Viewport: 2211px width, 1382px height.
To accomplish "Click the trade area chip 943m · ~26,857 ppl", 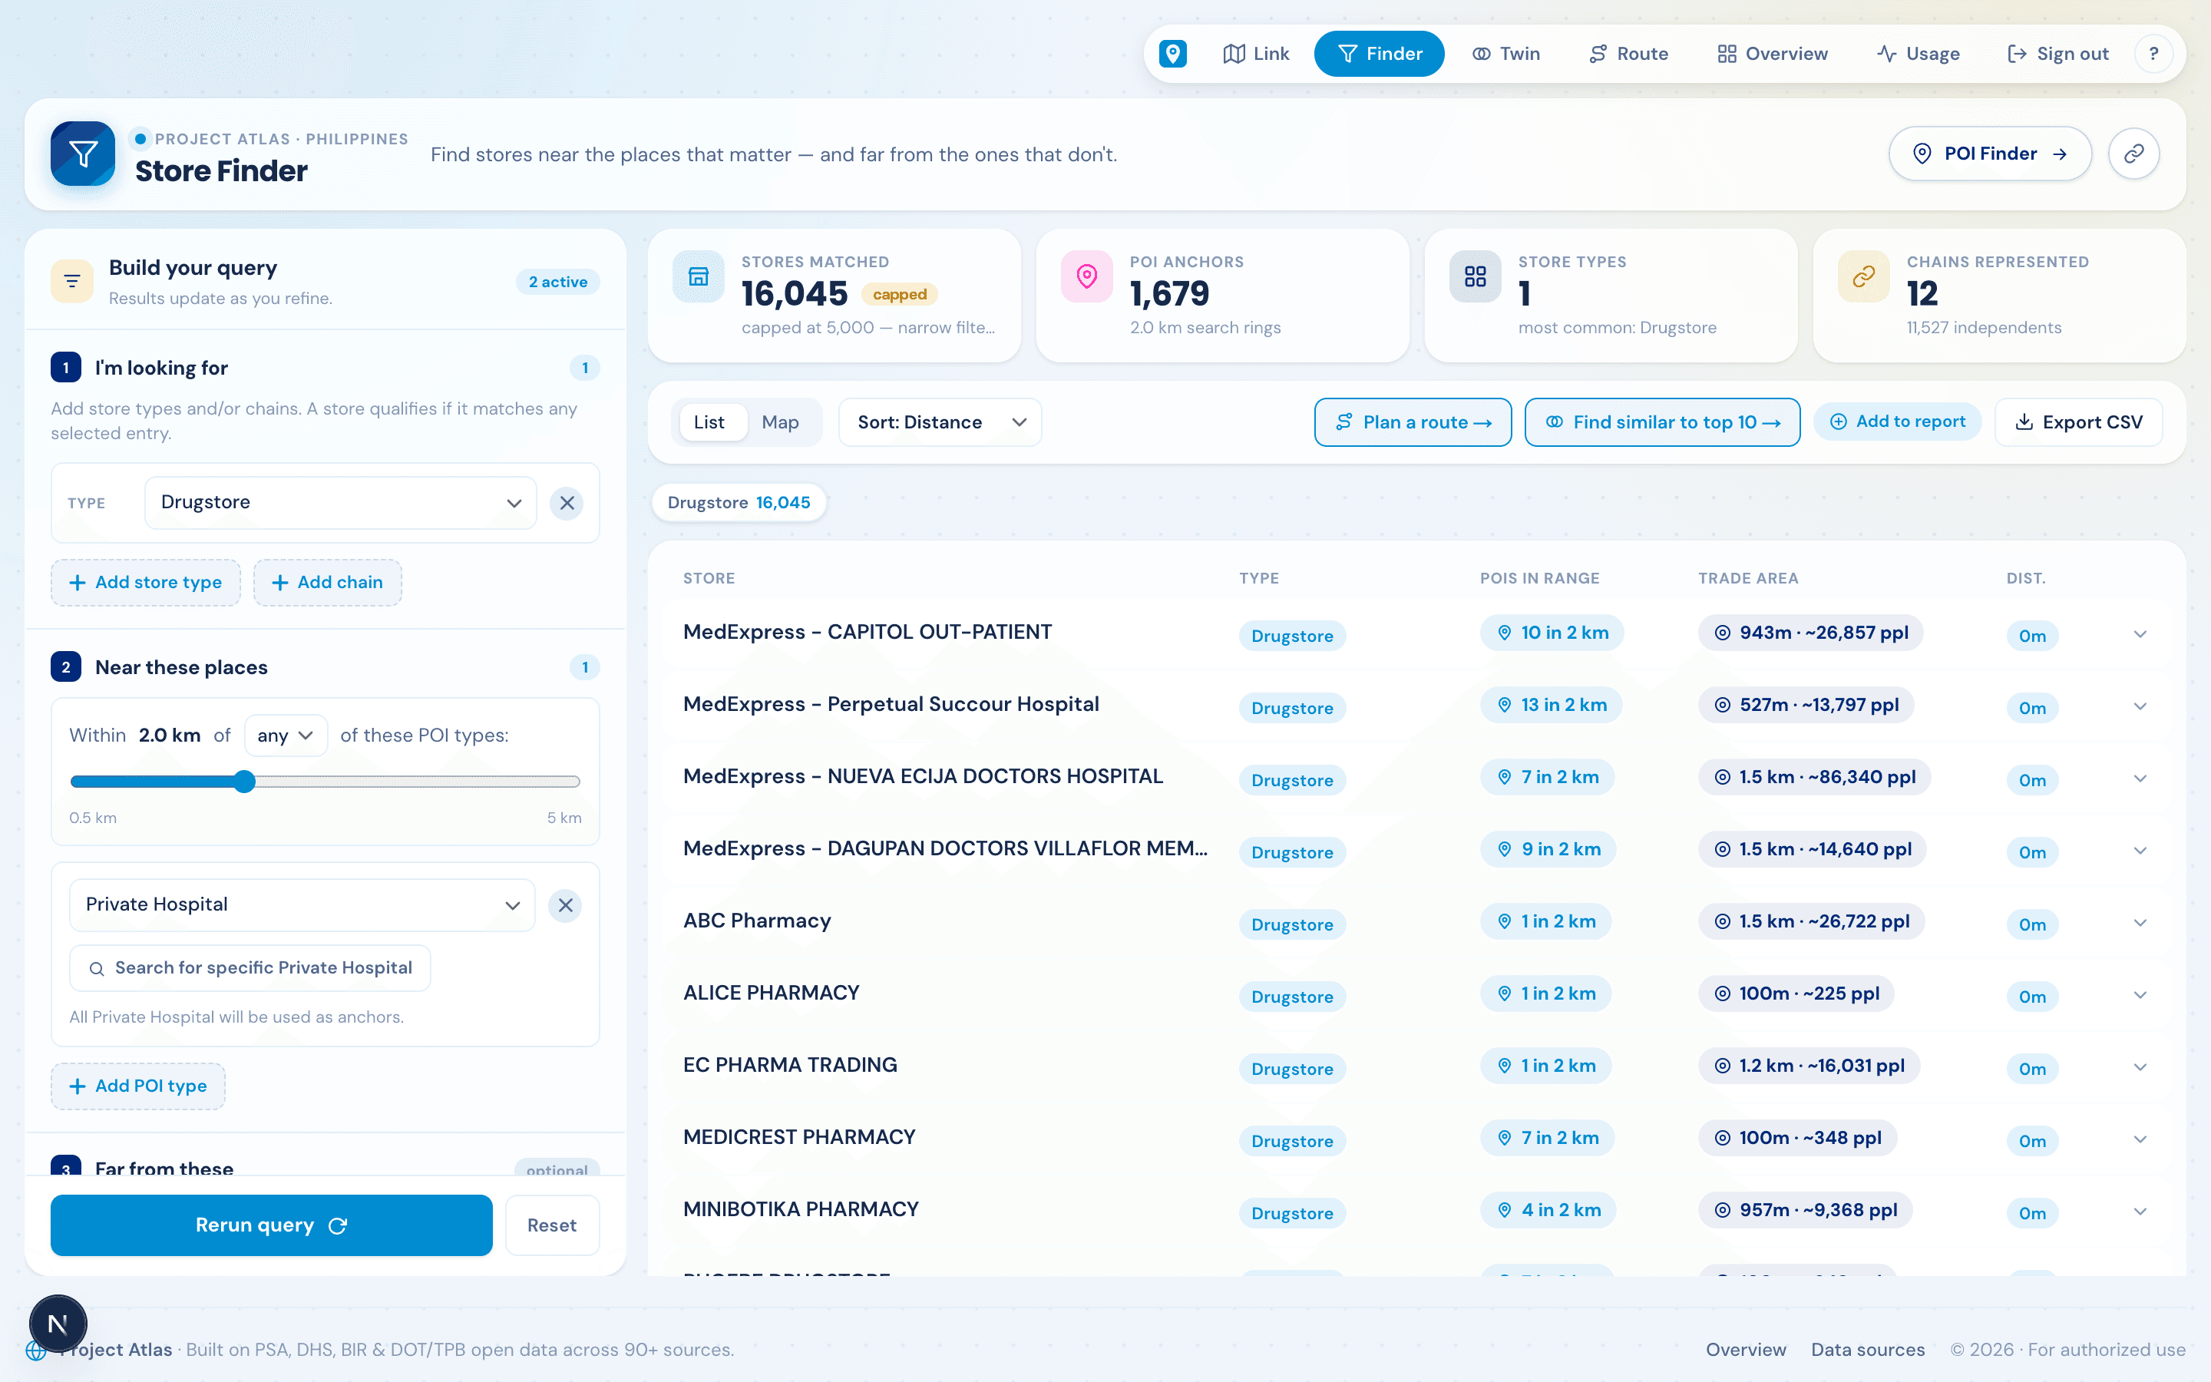I will point(1810,633).
